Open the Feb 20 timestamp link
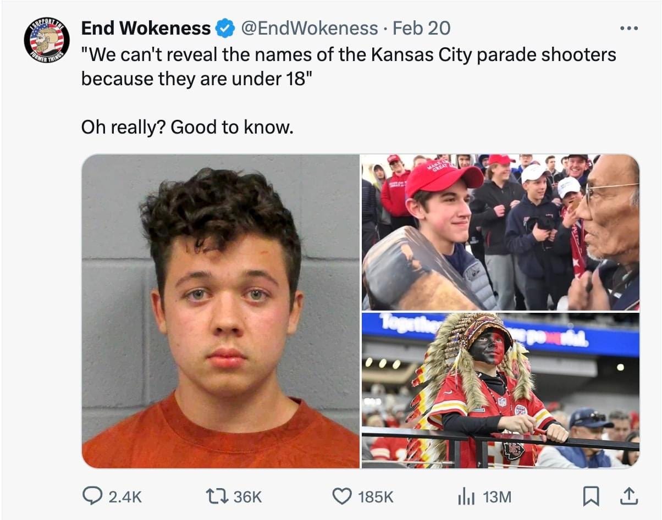The height and width of the screenshot is (520, 662). tap(421, 28)
